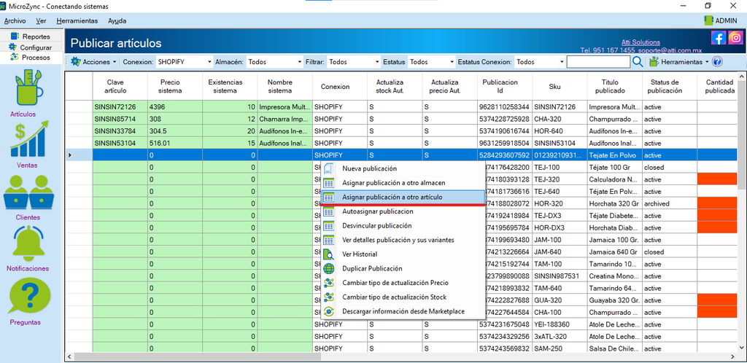
Task: Open the Preguntas question bubble icon
Action: (29, 295)
